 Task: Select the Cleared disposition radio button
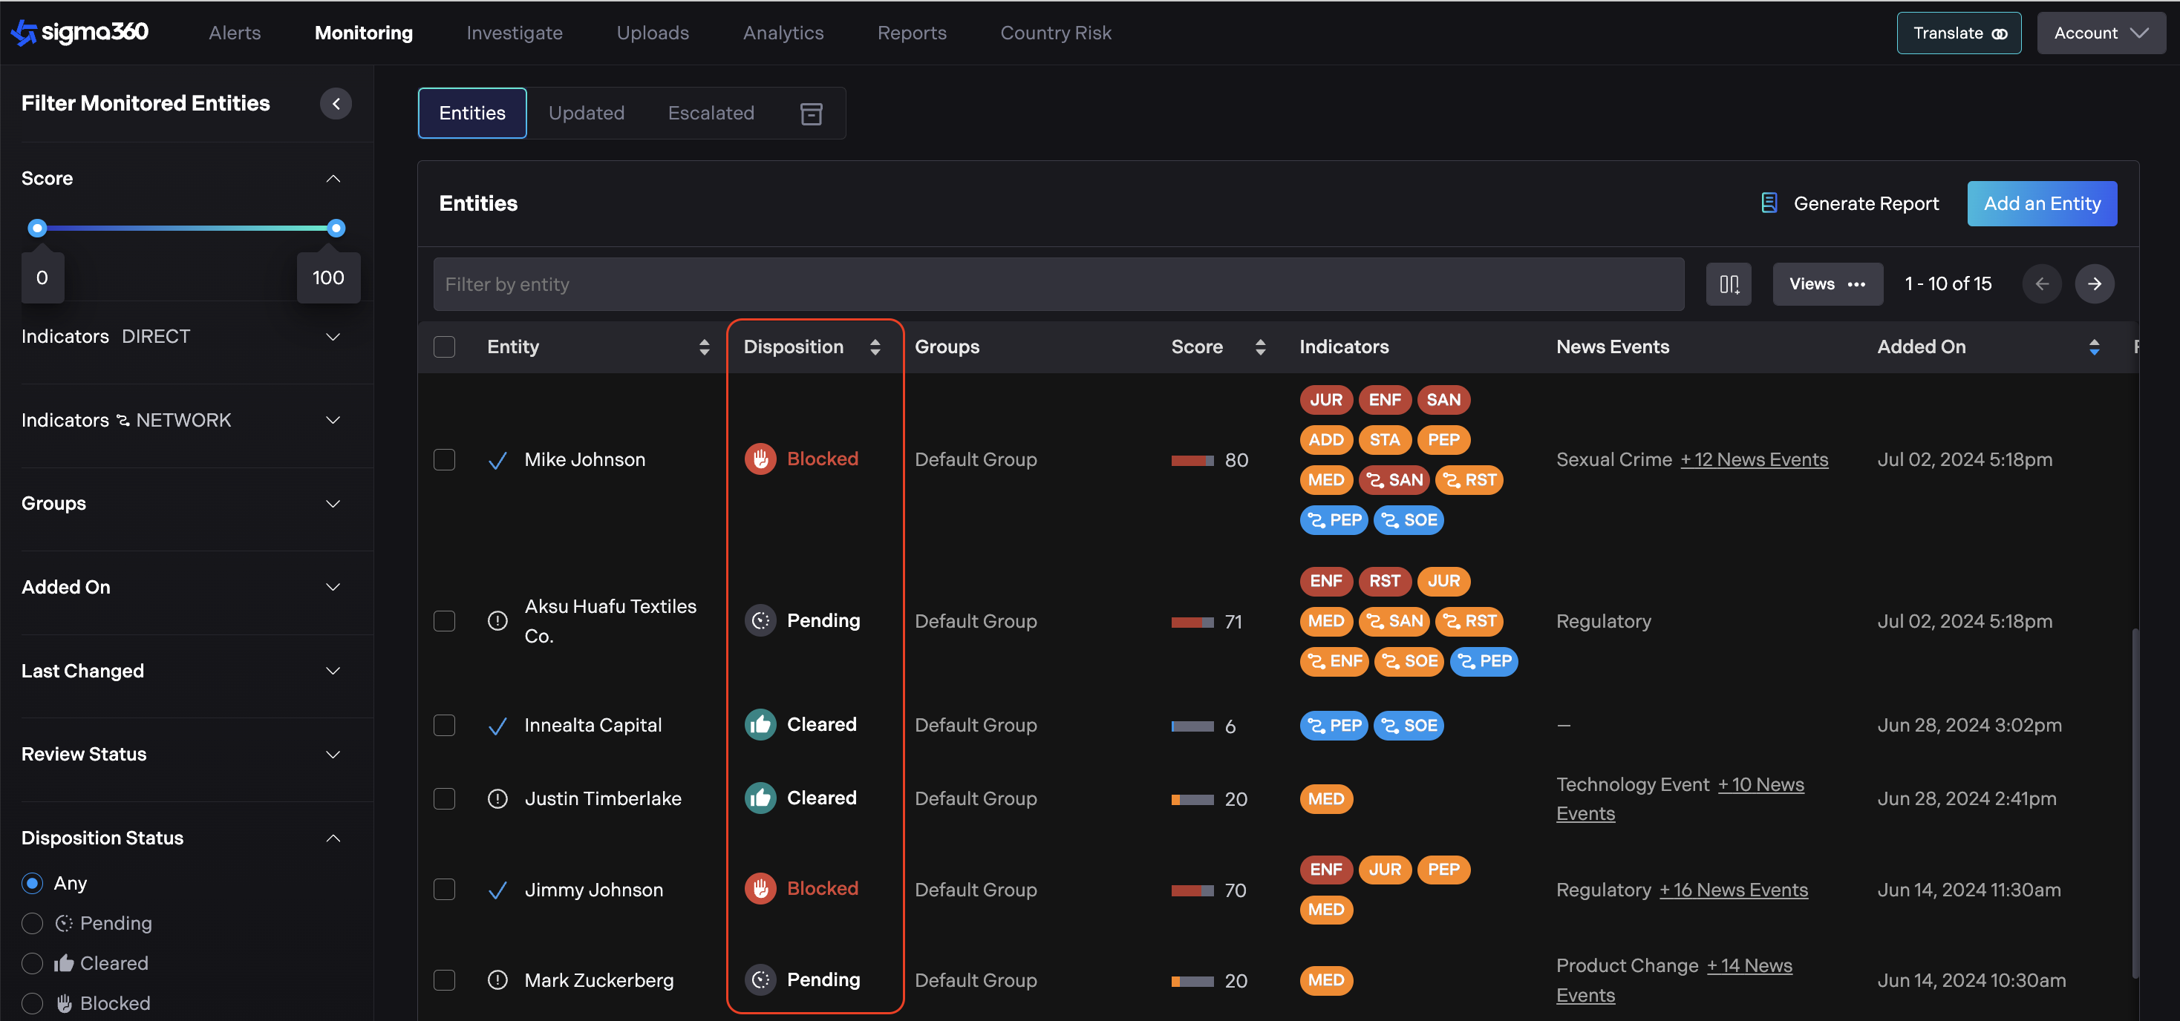tap(32, 963)
